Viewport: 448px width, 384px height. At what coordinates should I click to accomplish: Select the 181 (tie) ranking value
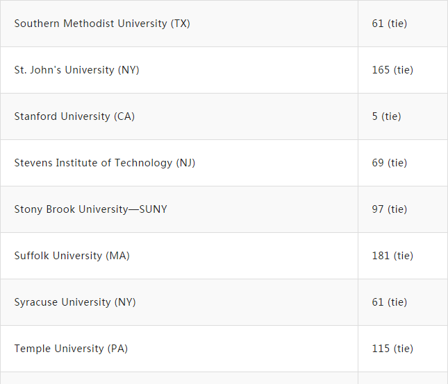[x=392, y=256]
